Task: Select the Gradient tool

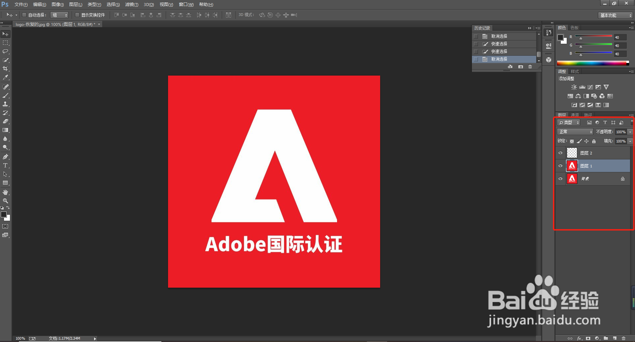Action: pyautogui.click(x=5, y=130)
